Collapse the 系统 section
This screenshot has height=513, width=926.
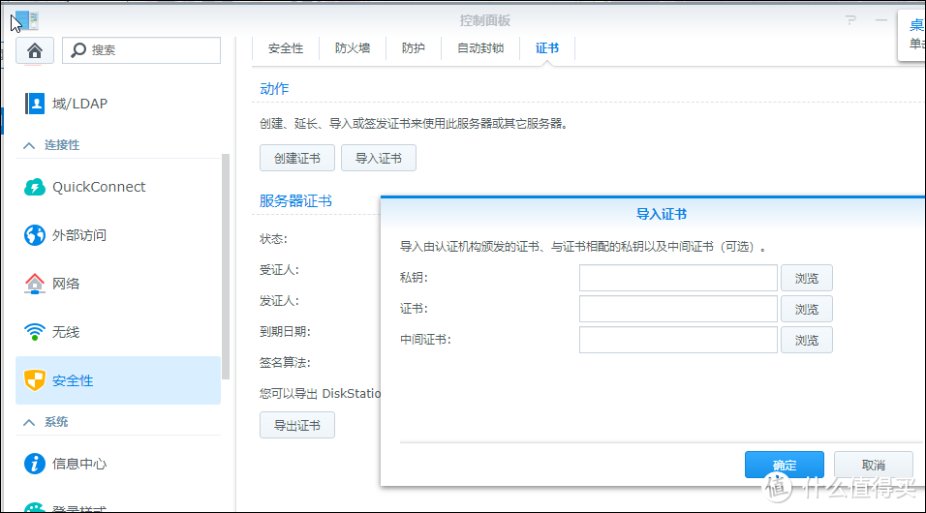29,422
